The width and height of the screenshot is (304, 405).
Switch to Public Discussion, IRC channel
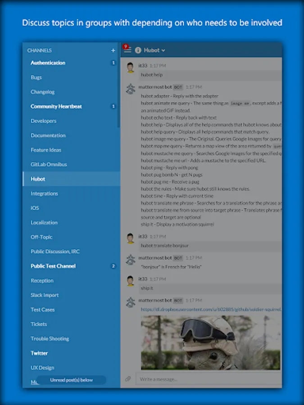(x=71, y=251)
